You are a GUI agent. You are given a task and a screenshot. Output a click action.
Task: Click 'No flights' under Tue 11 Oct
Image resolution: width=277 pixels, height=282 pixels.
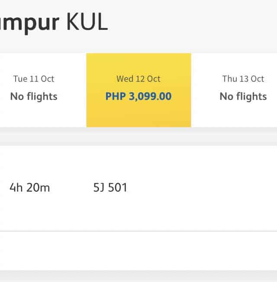coord(34,96)
